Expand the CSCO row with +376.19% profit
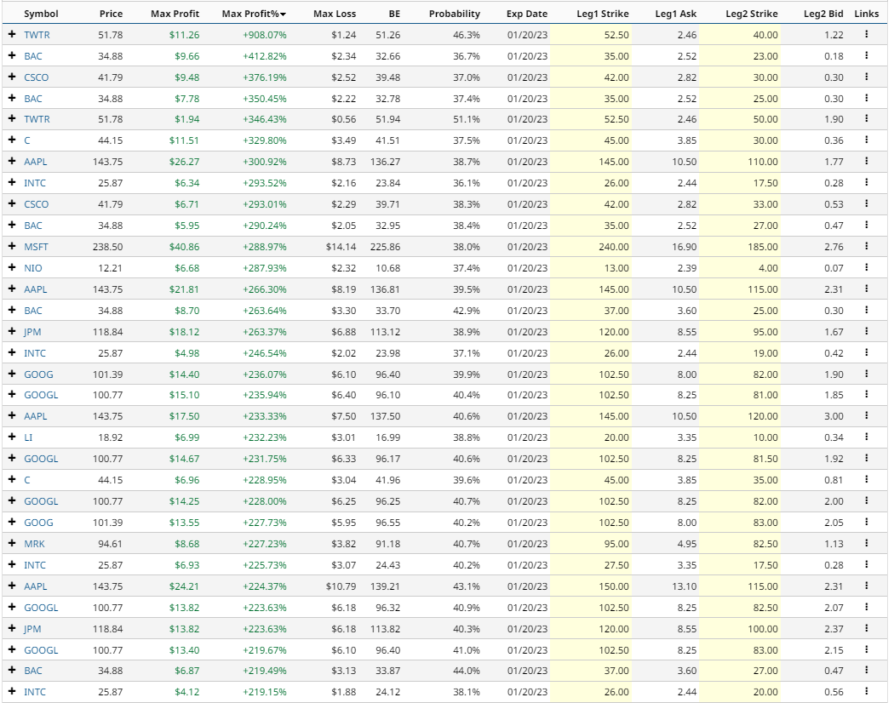This screenshot has height=703, width=894. [12, 77]
